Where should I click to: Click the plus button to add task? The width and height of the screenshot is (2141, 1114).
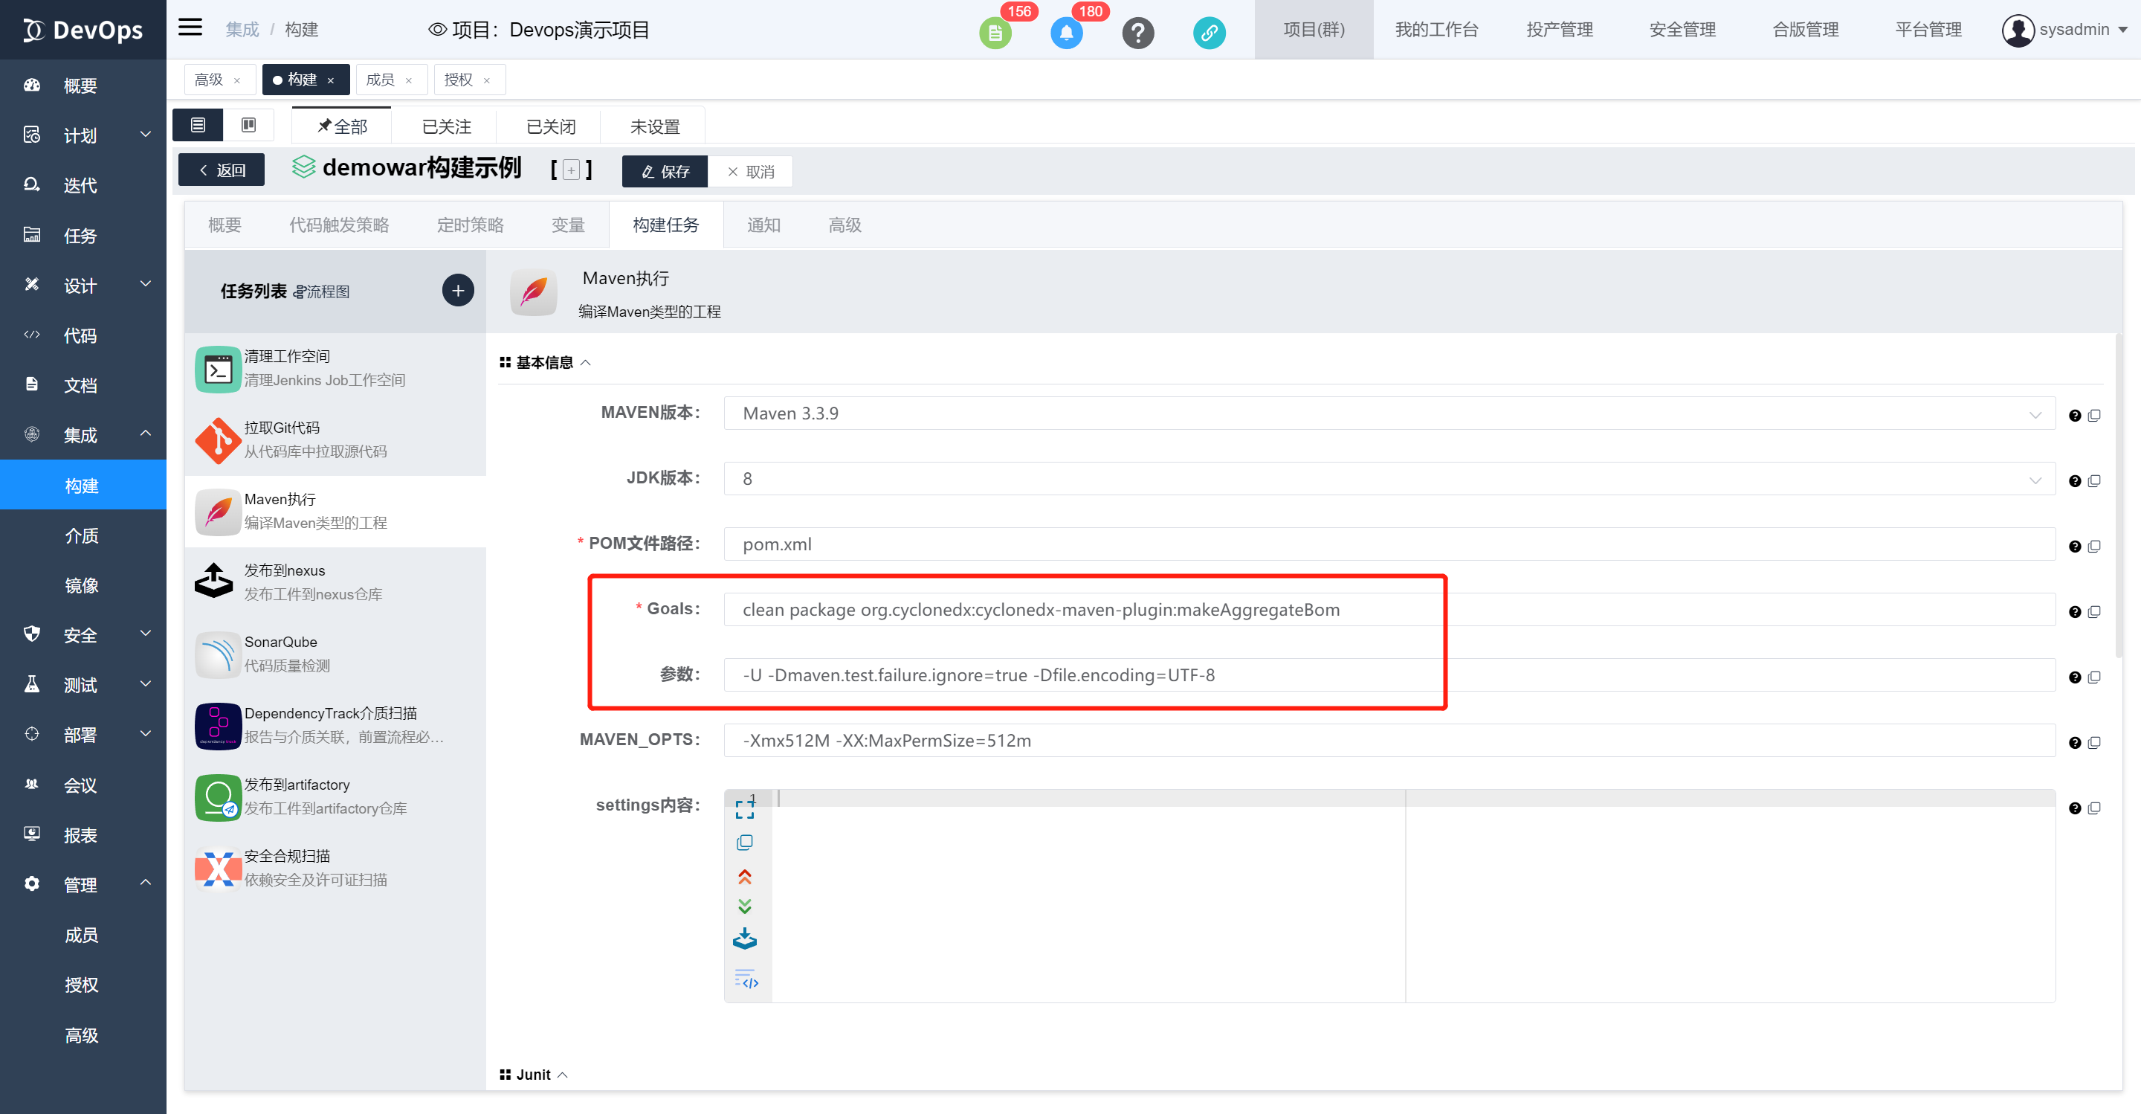click(x=457, y=290)
